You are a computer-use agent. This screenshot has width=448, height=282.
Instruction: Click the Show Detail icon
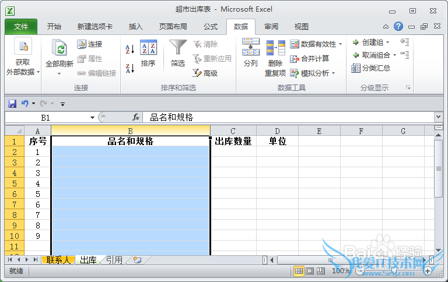[x=405, y=43]
